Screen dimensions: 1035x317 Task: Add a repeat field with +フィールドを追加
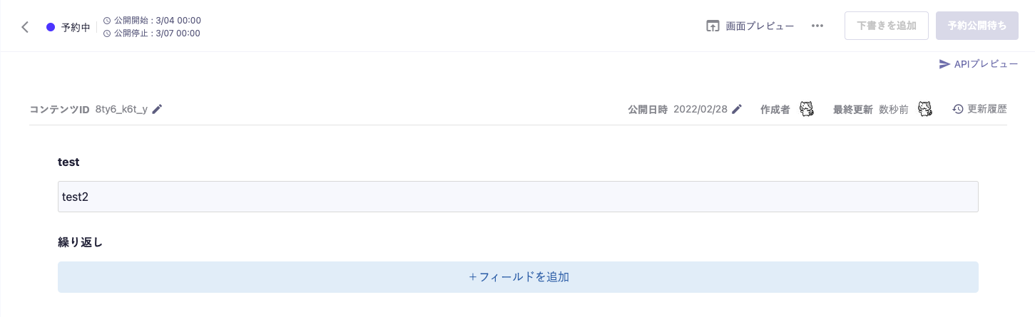(518, 277)
